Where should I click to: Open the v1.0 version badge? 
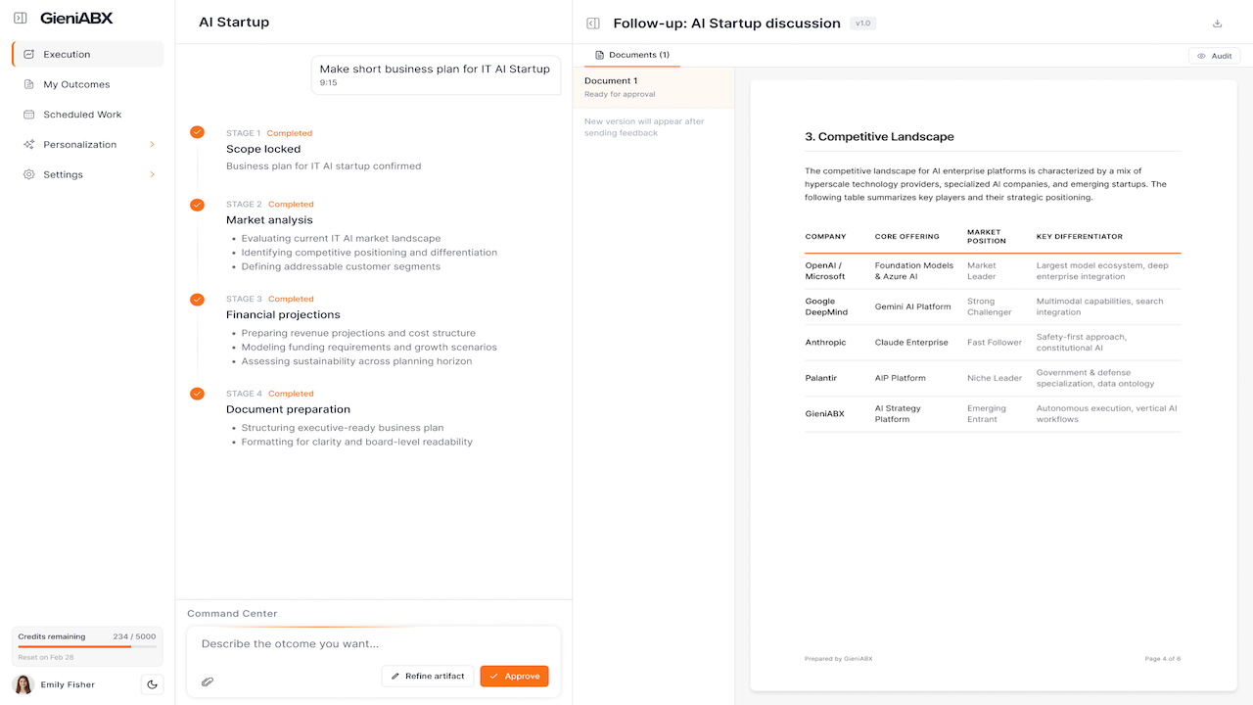pyautogui.click(x=862, y=23)
